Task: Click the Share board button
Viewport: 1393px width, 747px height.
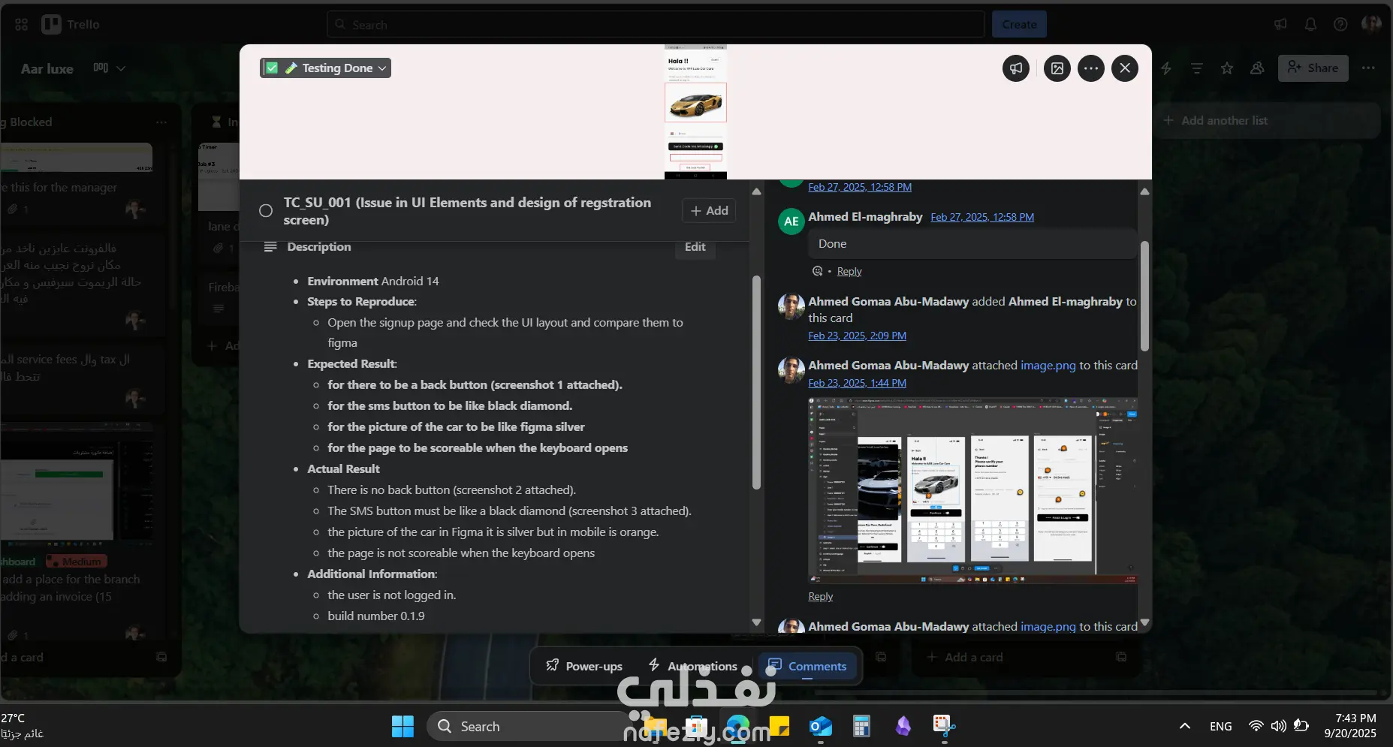Action: coord(1313,68)
